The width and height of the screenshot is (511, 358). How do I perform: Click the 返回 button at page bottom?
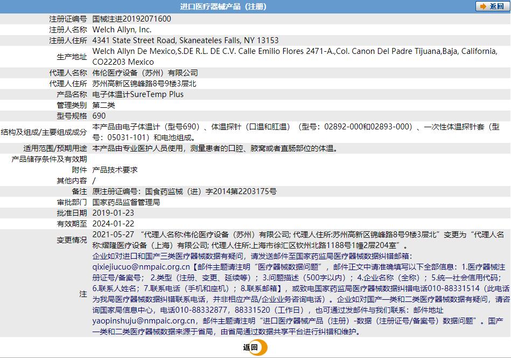coord(255,347)
